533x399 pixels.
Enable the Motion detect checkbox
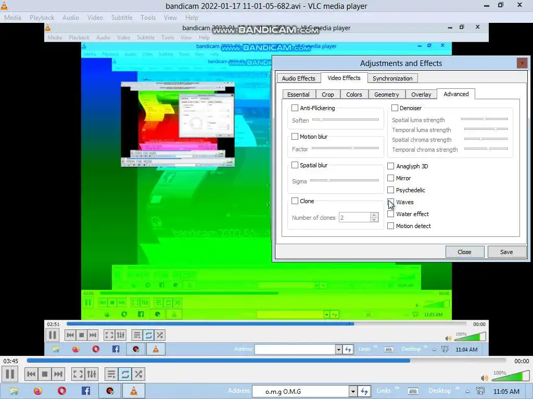pyautogui.click(x=390, y=226)
